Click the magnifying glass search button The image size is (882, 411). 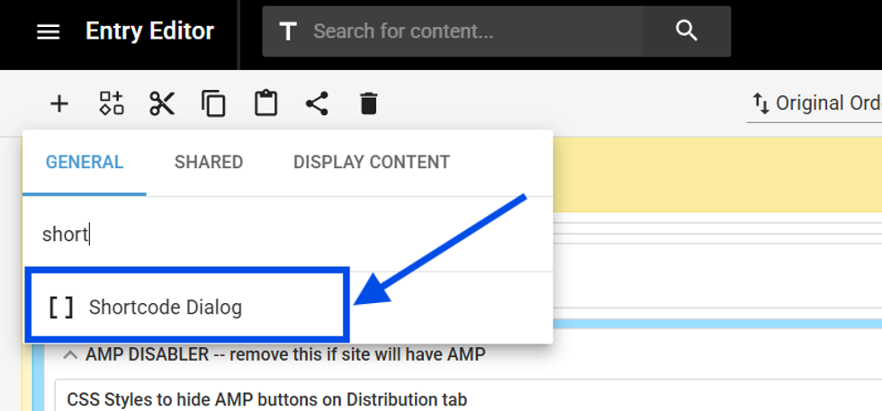pos(687,31)
